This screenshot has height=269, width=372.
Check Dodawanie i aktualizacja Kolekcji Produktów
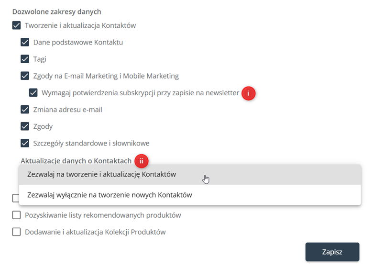[16, 232]
